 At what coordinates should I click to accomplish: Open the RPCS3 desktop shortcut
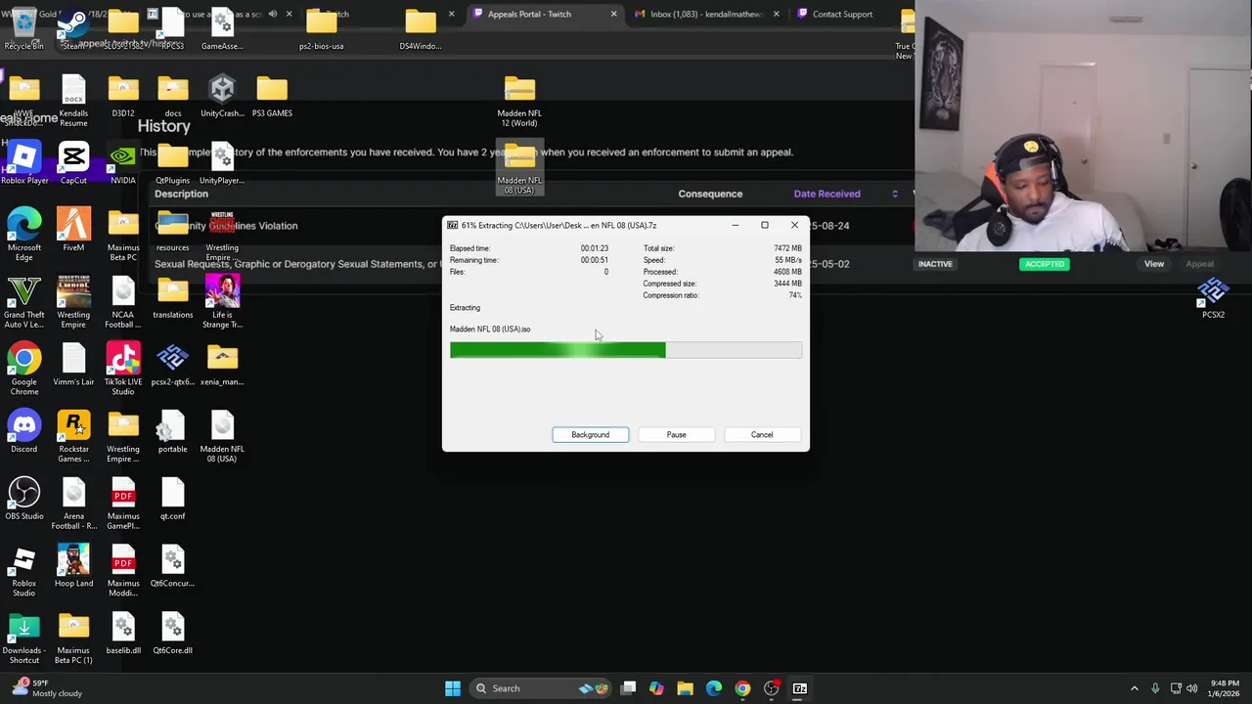pyautogui.click(x=172, y=27)
